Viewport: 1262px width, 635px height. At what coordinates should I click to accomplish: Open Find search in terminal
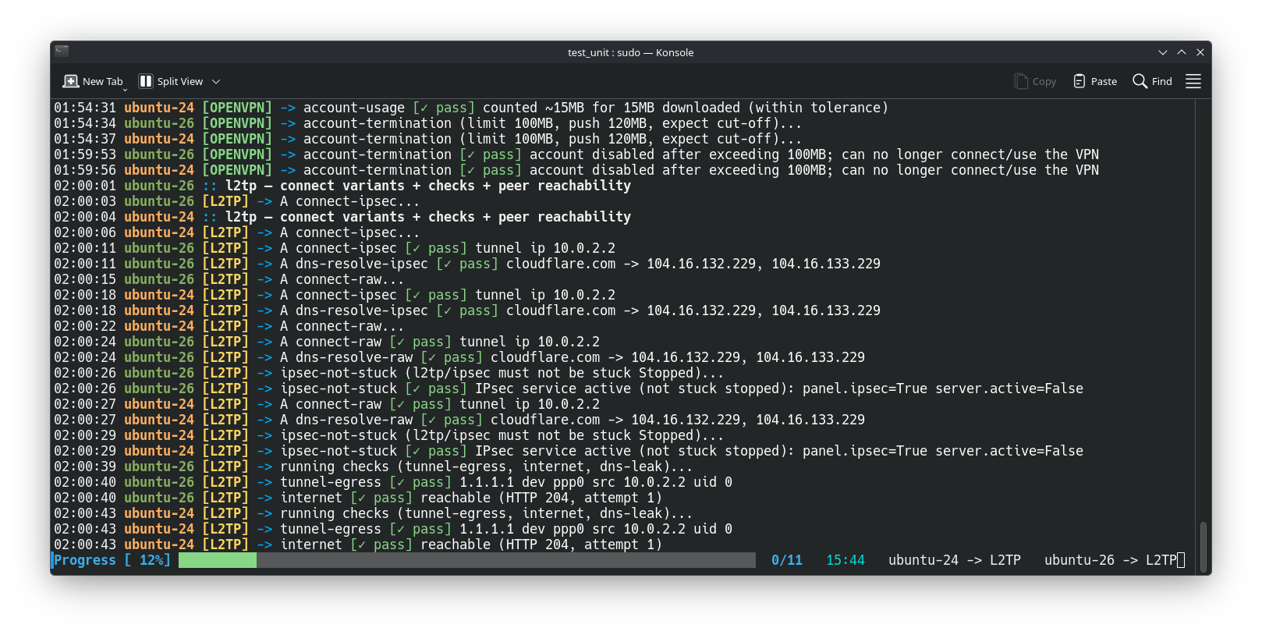click(1152, 81)
